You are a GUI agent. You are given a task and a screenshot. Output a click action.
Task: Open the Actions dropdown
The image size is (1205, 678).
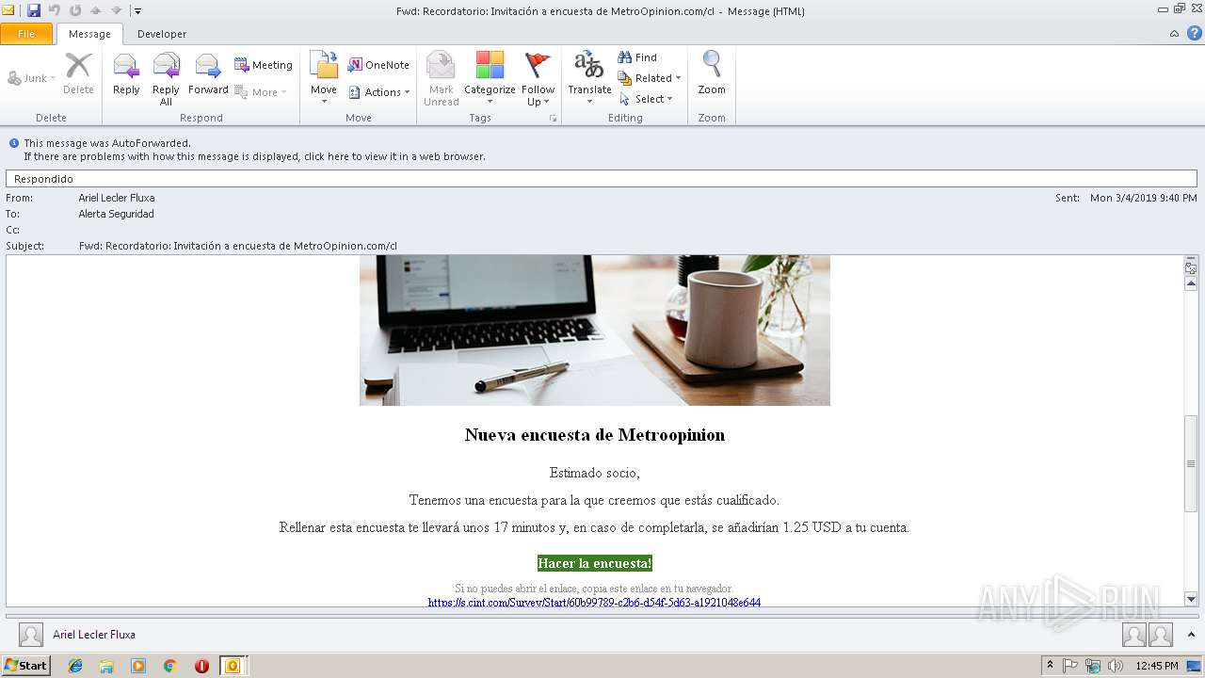(x=379, y=92)
